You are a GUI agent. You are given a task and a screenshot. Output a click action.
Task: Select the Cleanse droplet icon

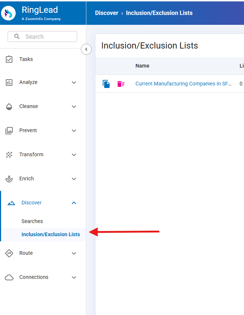click(9, 107)
